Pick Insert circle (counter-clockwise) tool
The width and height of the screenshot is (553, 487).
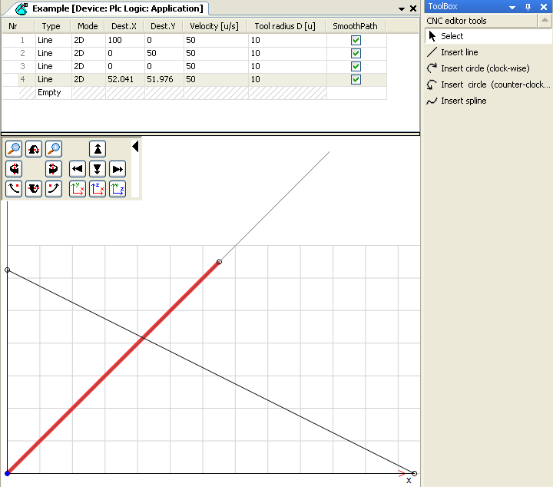coord(488,84)
